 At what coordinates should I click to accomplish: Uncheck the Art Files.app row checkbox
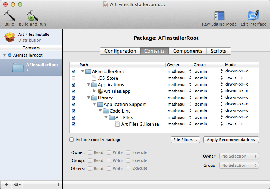73,91
